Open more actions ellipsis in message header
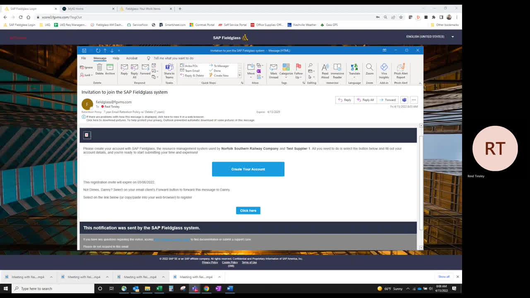The width and height of the screenshot is (530, 298). point(414,100)
